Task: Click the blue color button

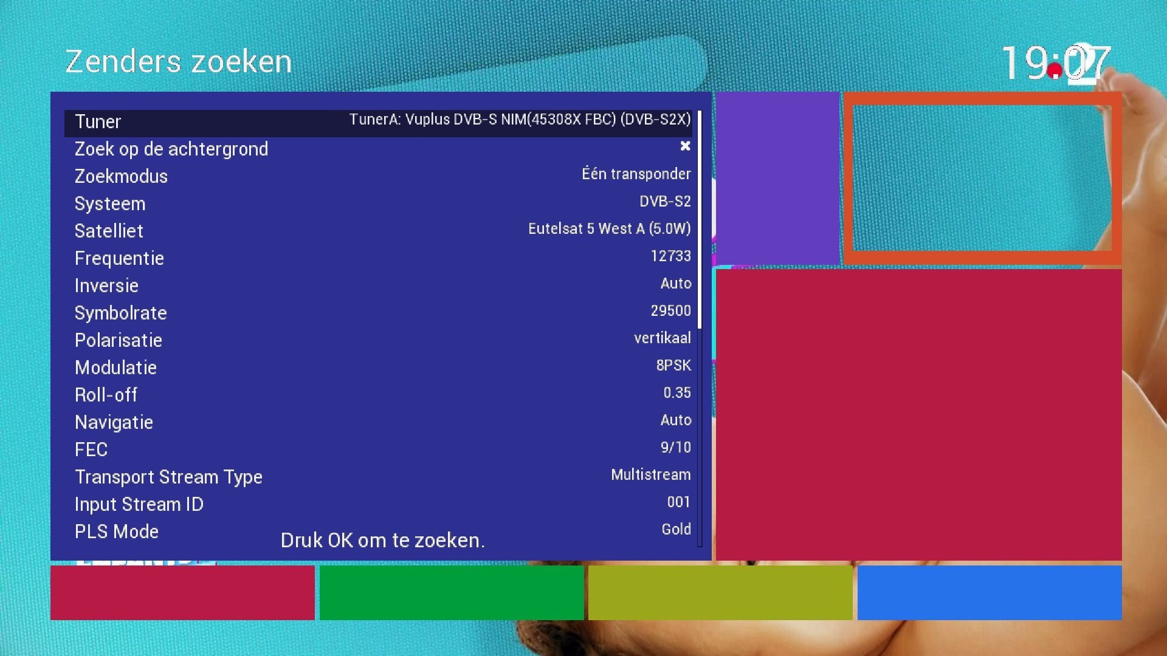Action: click(990, 593)
